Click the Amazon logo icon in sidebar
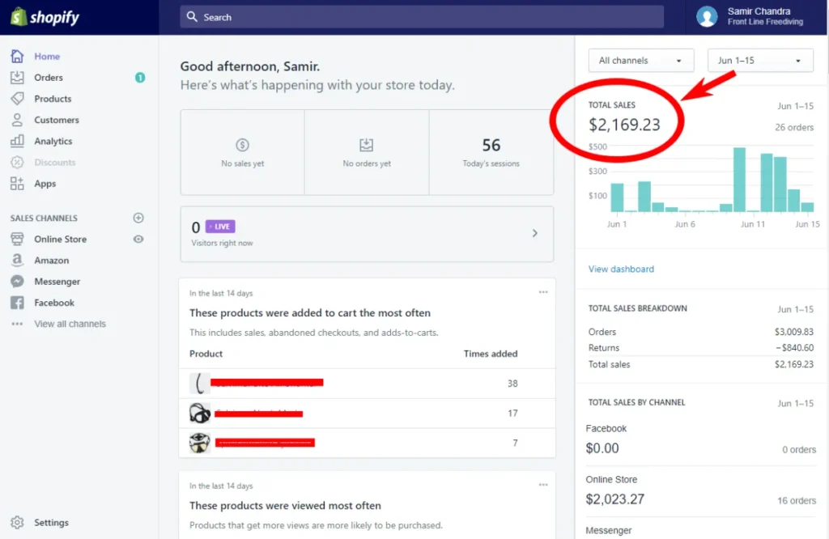829x539 pixels. click(17, 260)
